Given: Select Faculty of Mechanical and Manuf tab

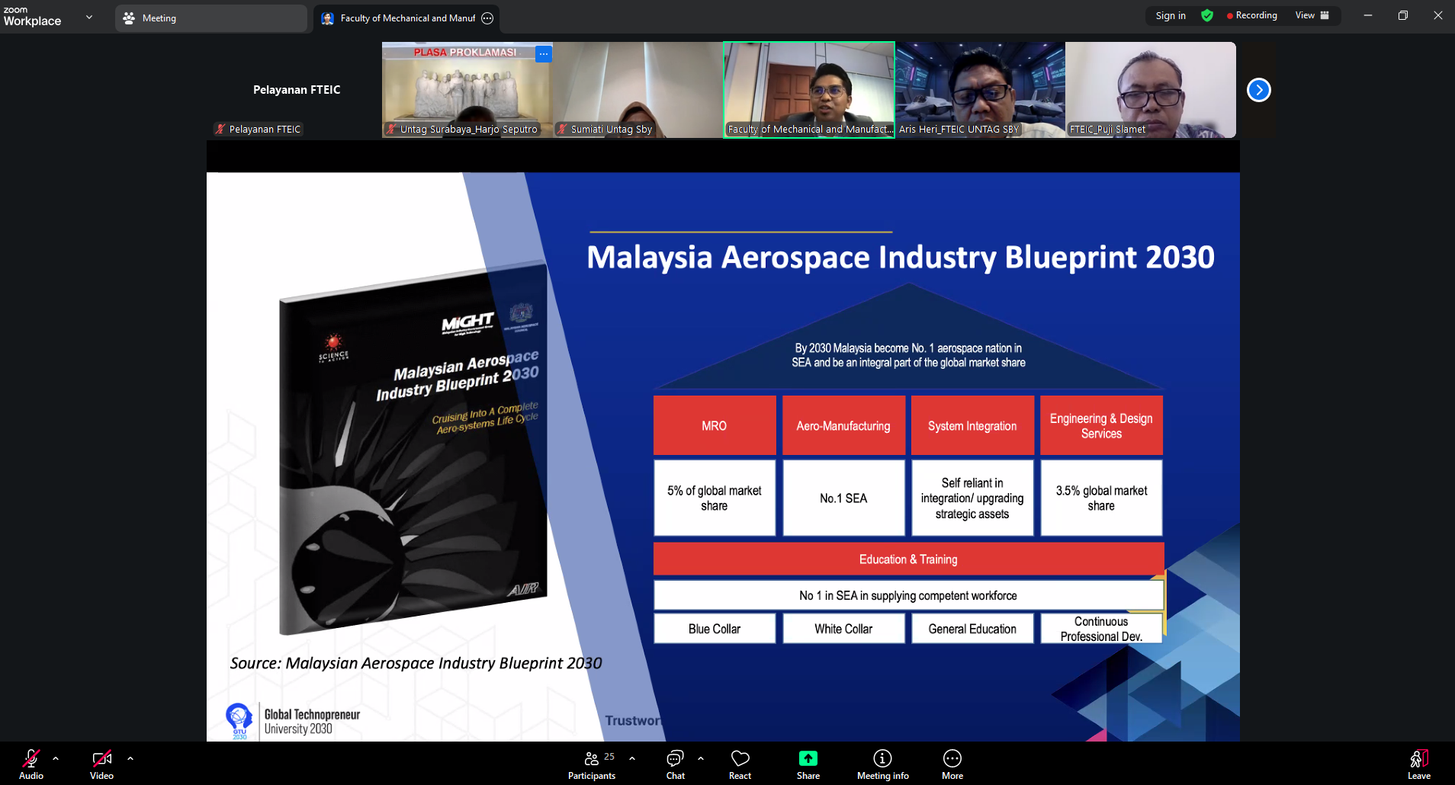Looking at the screenshot, I should [406, 18].
